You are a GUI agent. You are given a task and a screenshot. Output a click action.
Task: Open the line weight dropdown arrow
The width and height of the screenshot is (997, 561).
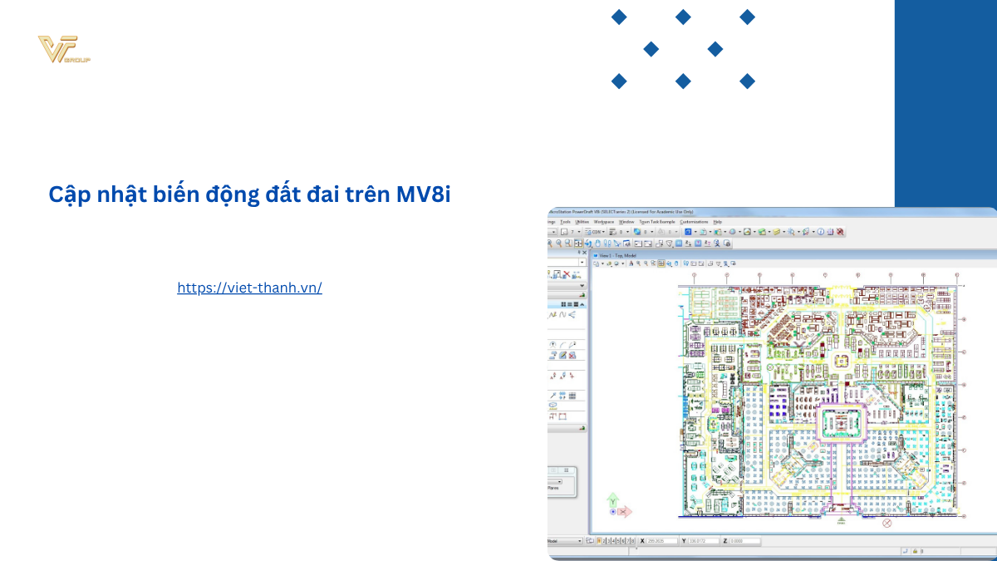[626, 232]
